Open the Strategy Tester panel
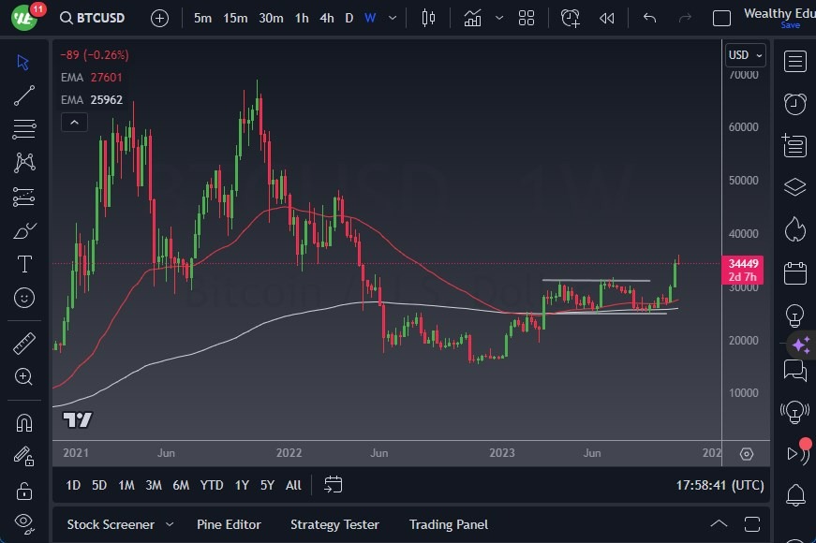 coord(334,524)
